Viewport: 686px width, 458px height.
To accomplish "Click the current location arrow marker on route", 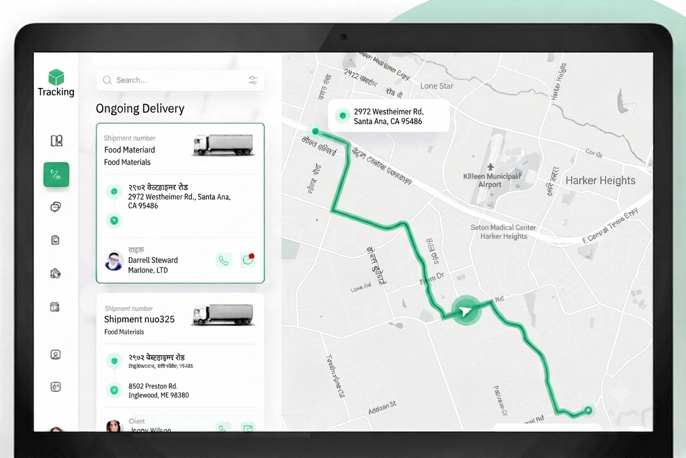I will [466, 310].
